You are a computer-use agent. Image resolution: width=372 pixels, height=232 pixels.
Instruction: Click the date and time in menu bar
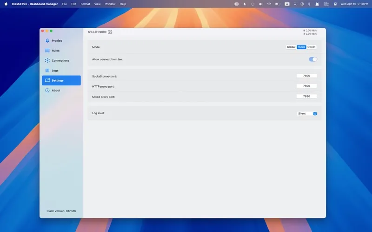coord(354,4)
